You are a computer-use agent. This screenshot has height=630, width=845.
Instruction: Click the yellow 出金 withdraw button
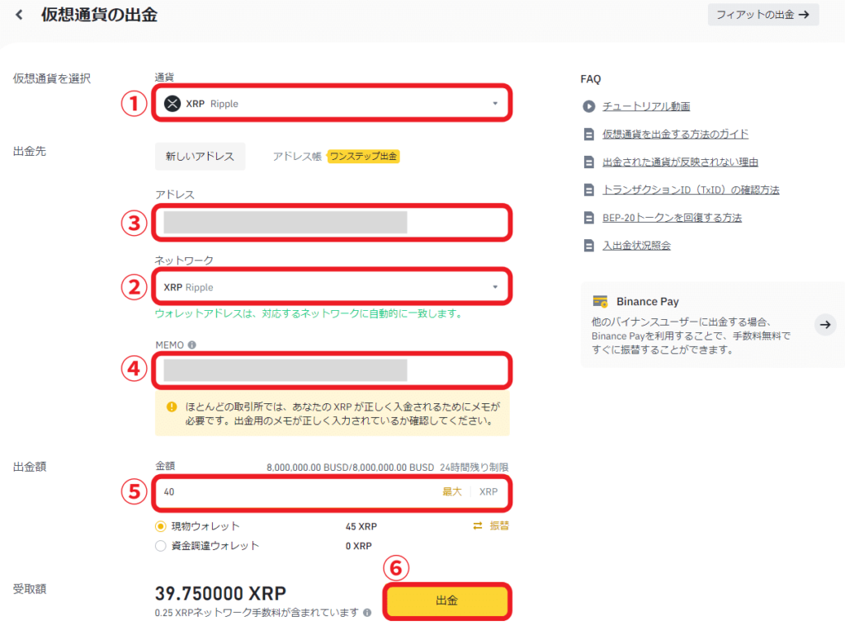pyautogui.click(x=447, y=600)
